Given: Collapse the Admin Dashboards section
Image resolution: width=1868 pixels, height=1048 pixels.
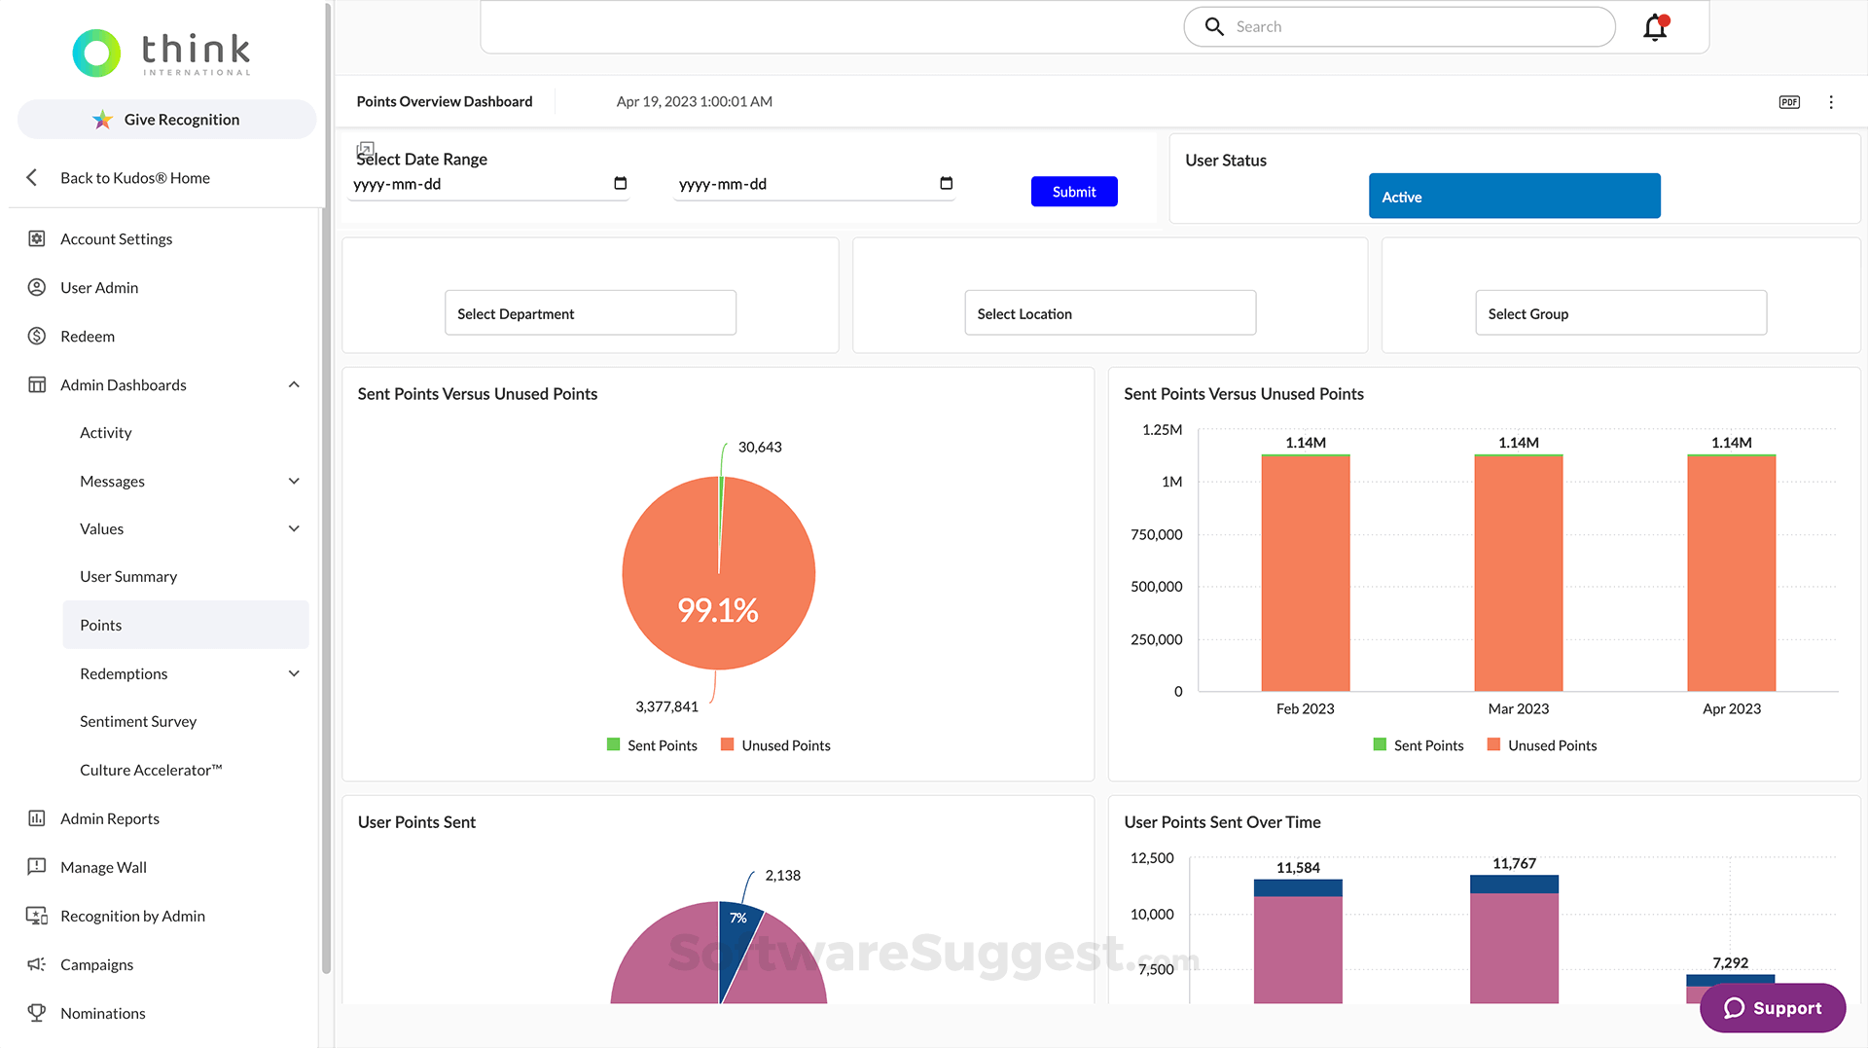Looking at the screenshot, I should pos(294,384).
